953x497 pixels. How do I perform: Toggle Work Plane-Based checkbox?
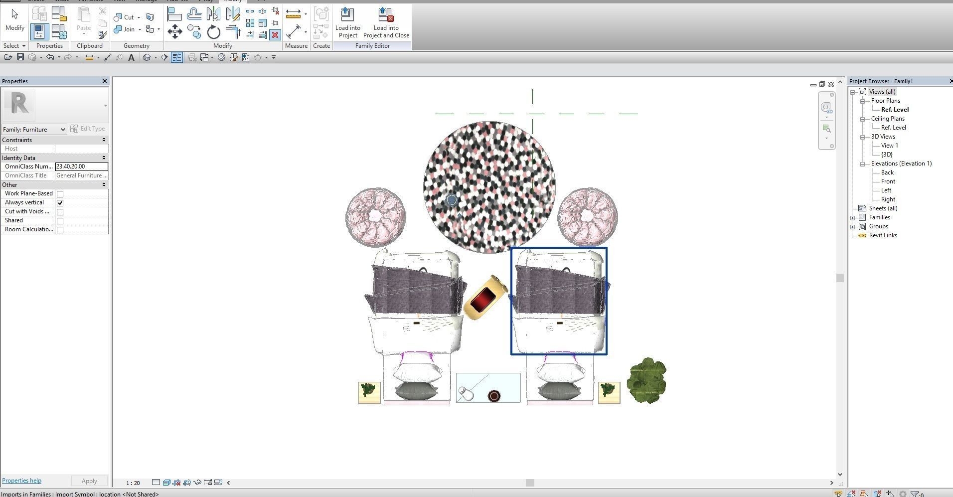[x=60, y=194]
